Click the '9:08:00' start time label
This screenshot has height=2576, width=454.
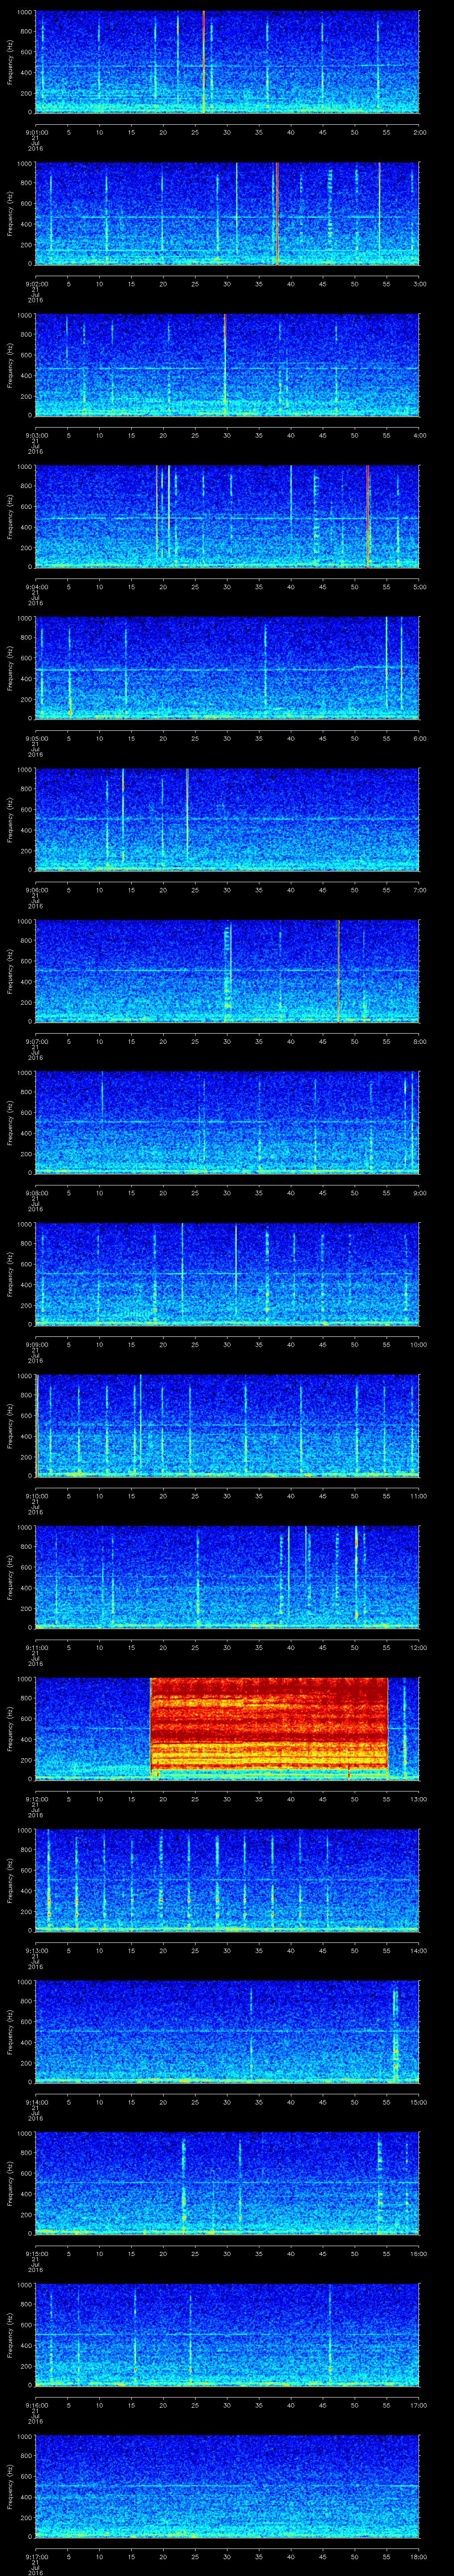click(36, 1193)
